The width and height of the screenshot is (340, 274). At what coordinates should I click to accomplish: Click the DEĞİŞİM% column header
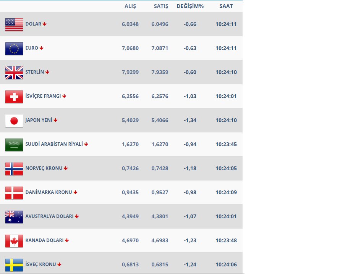pyautogui.click(x=190, y=6)
